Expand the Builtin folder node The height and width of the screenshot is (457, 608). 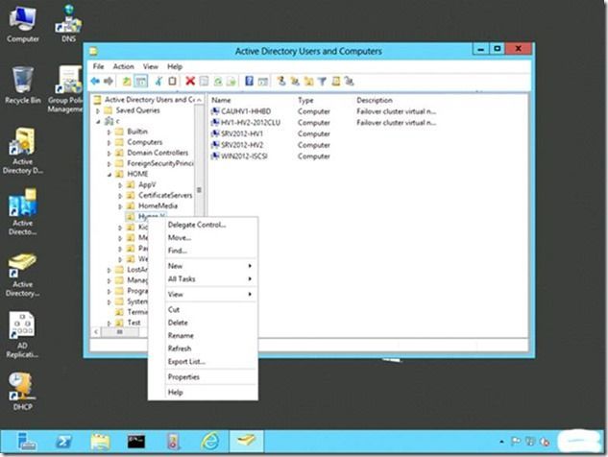pos(109,132)
